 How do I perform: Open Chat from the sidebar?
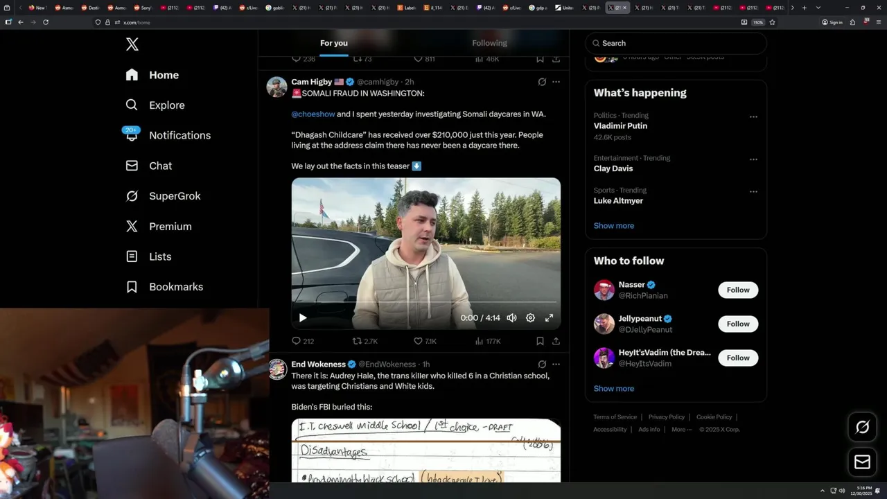(149, 166)
